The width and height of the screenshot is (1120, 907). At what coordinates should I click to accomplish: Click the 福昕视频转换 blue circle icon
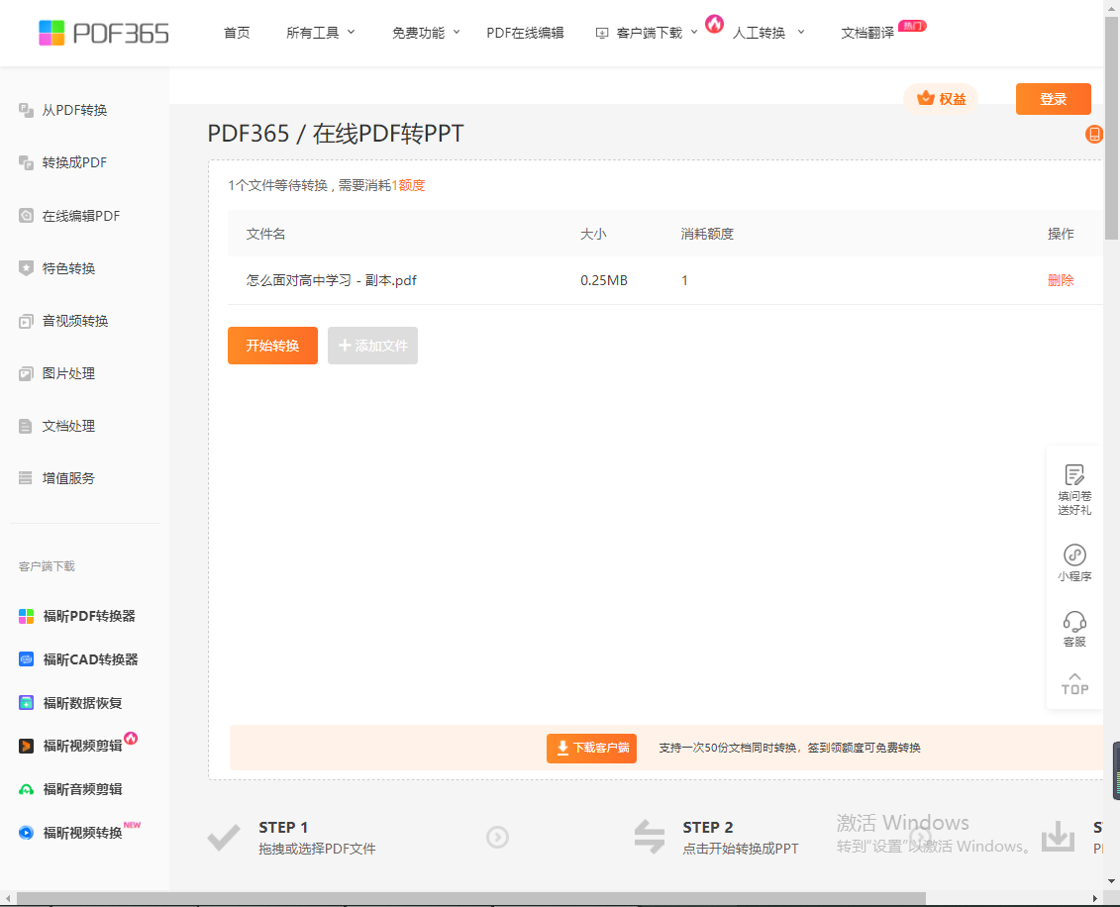[27, 833]
